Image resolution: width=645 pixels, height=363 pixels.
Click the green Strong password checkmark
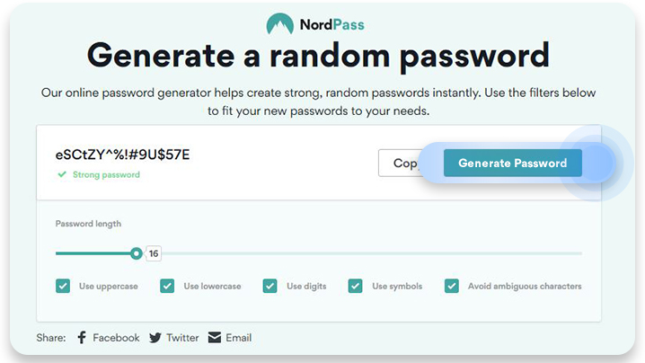(62, 174)
